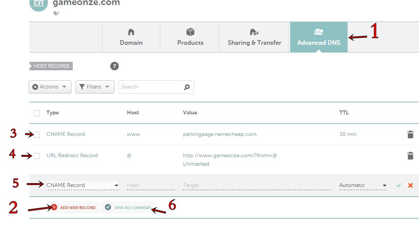Open the Products tab

pyautogui.click(x=190, y=37)
